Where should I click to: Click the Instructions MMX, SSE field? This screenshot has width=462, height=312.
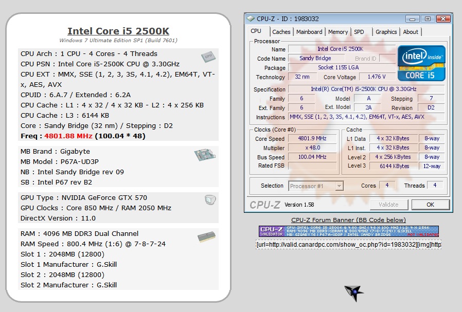coord(366,117)
